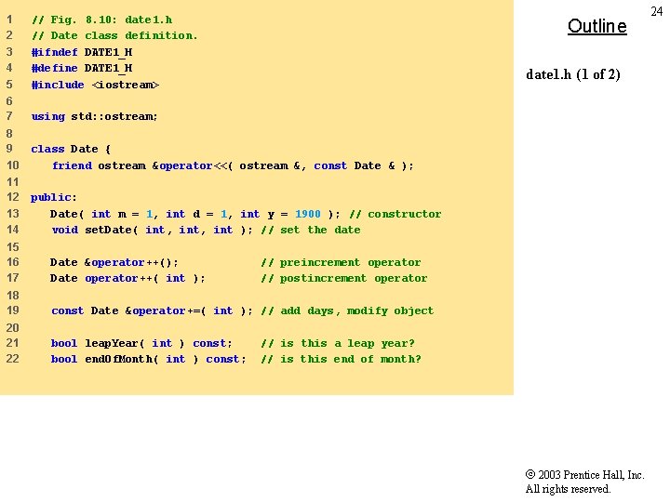The image size is (670, 502).
Task: Click the '// postincrement operator' comment
Action: tap(344, 278)
